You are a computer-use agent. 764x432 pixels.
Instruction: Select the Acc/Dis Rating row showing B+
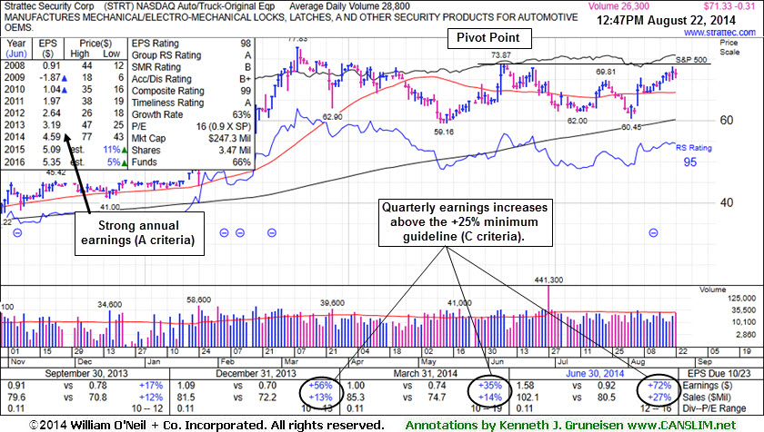pyautogui.click(x=191, y=79)
